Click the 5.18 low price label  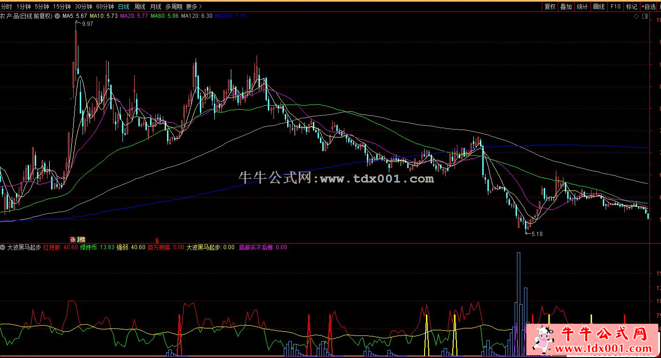point(537,234)
